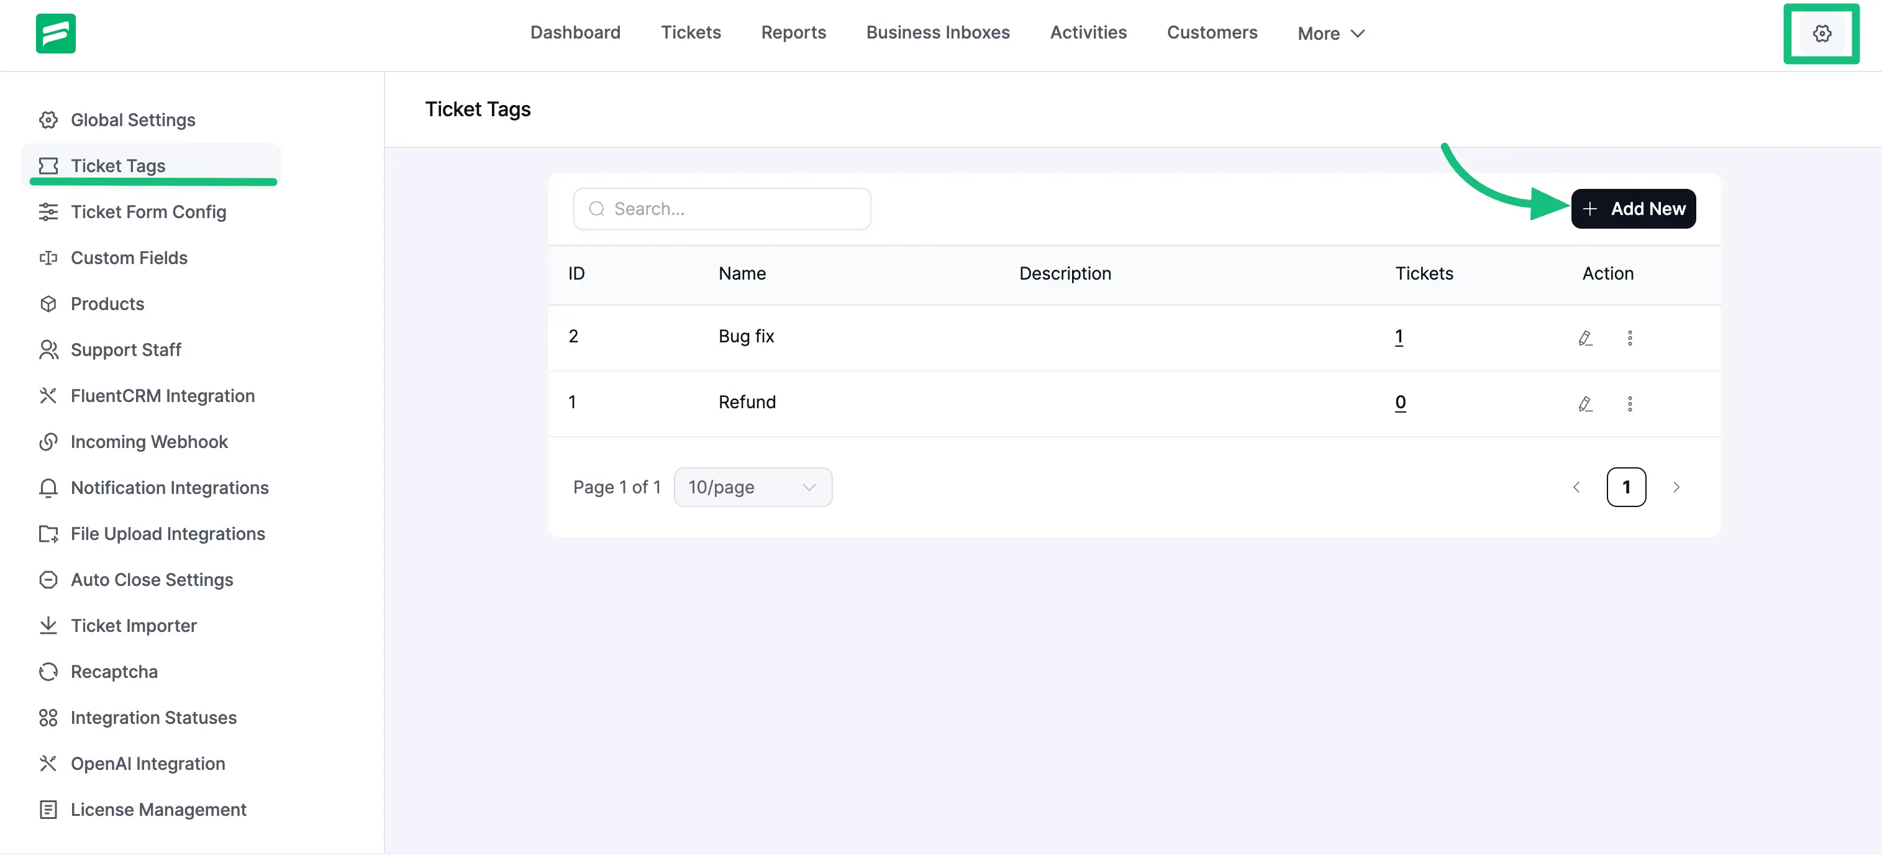Expand the More navigation menu
1882x855 pixels.
pyautogui.click(x=1330, y=32)
